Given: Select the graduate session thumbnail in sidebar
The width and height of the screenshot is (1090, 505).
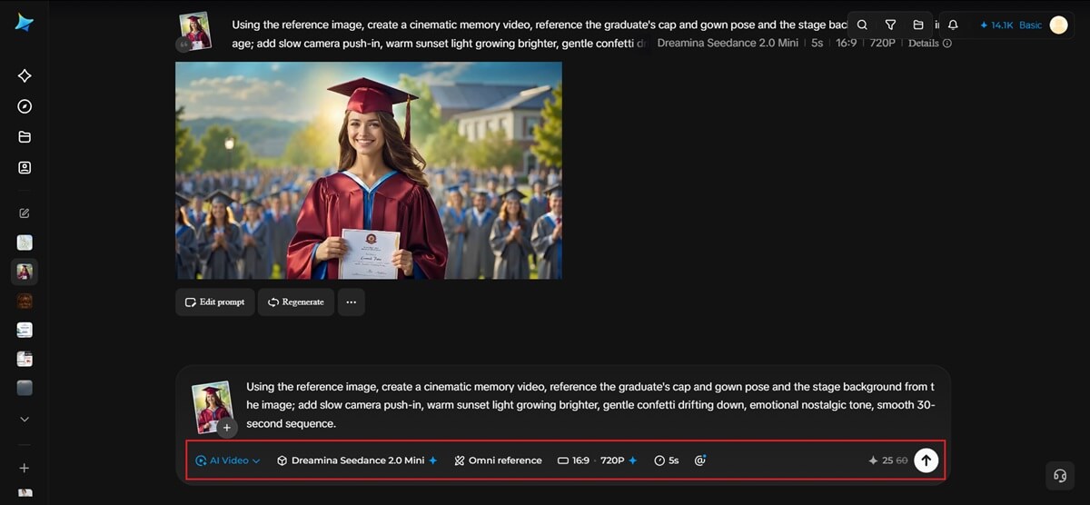Looking at the screenshot, I should [25, 272].
